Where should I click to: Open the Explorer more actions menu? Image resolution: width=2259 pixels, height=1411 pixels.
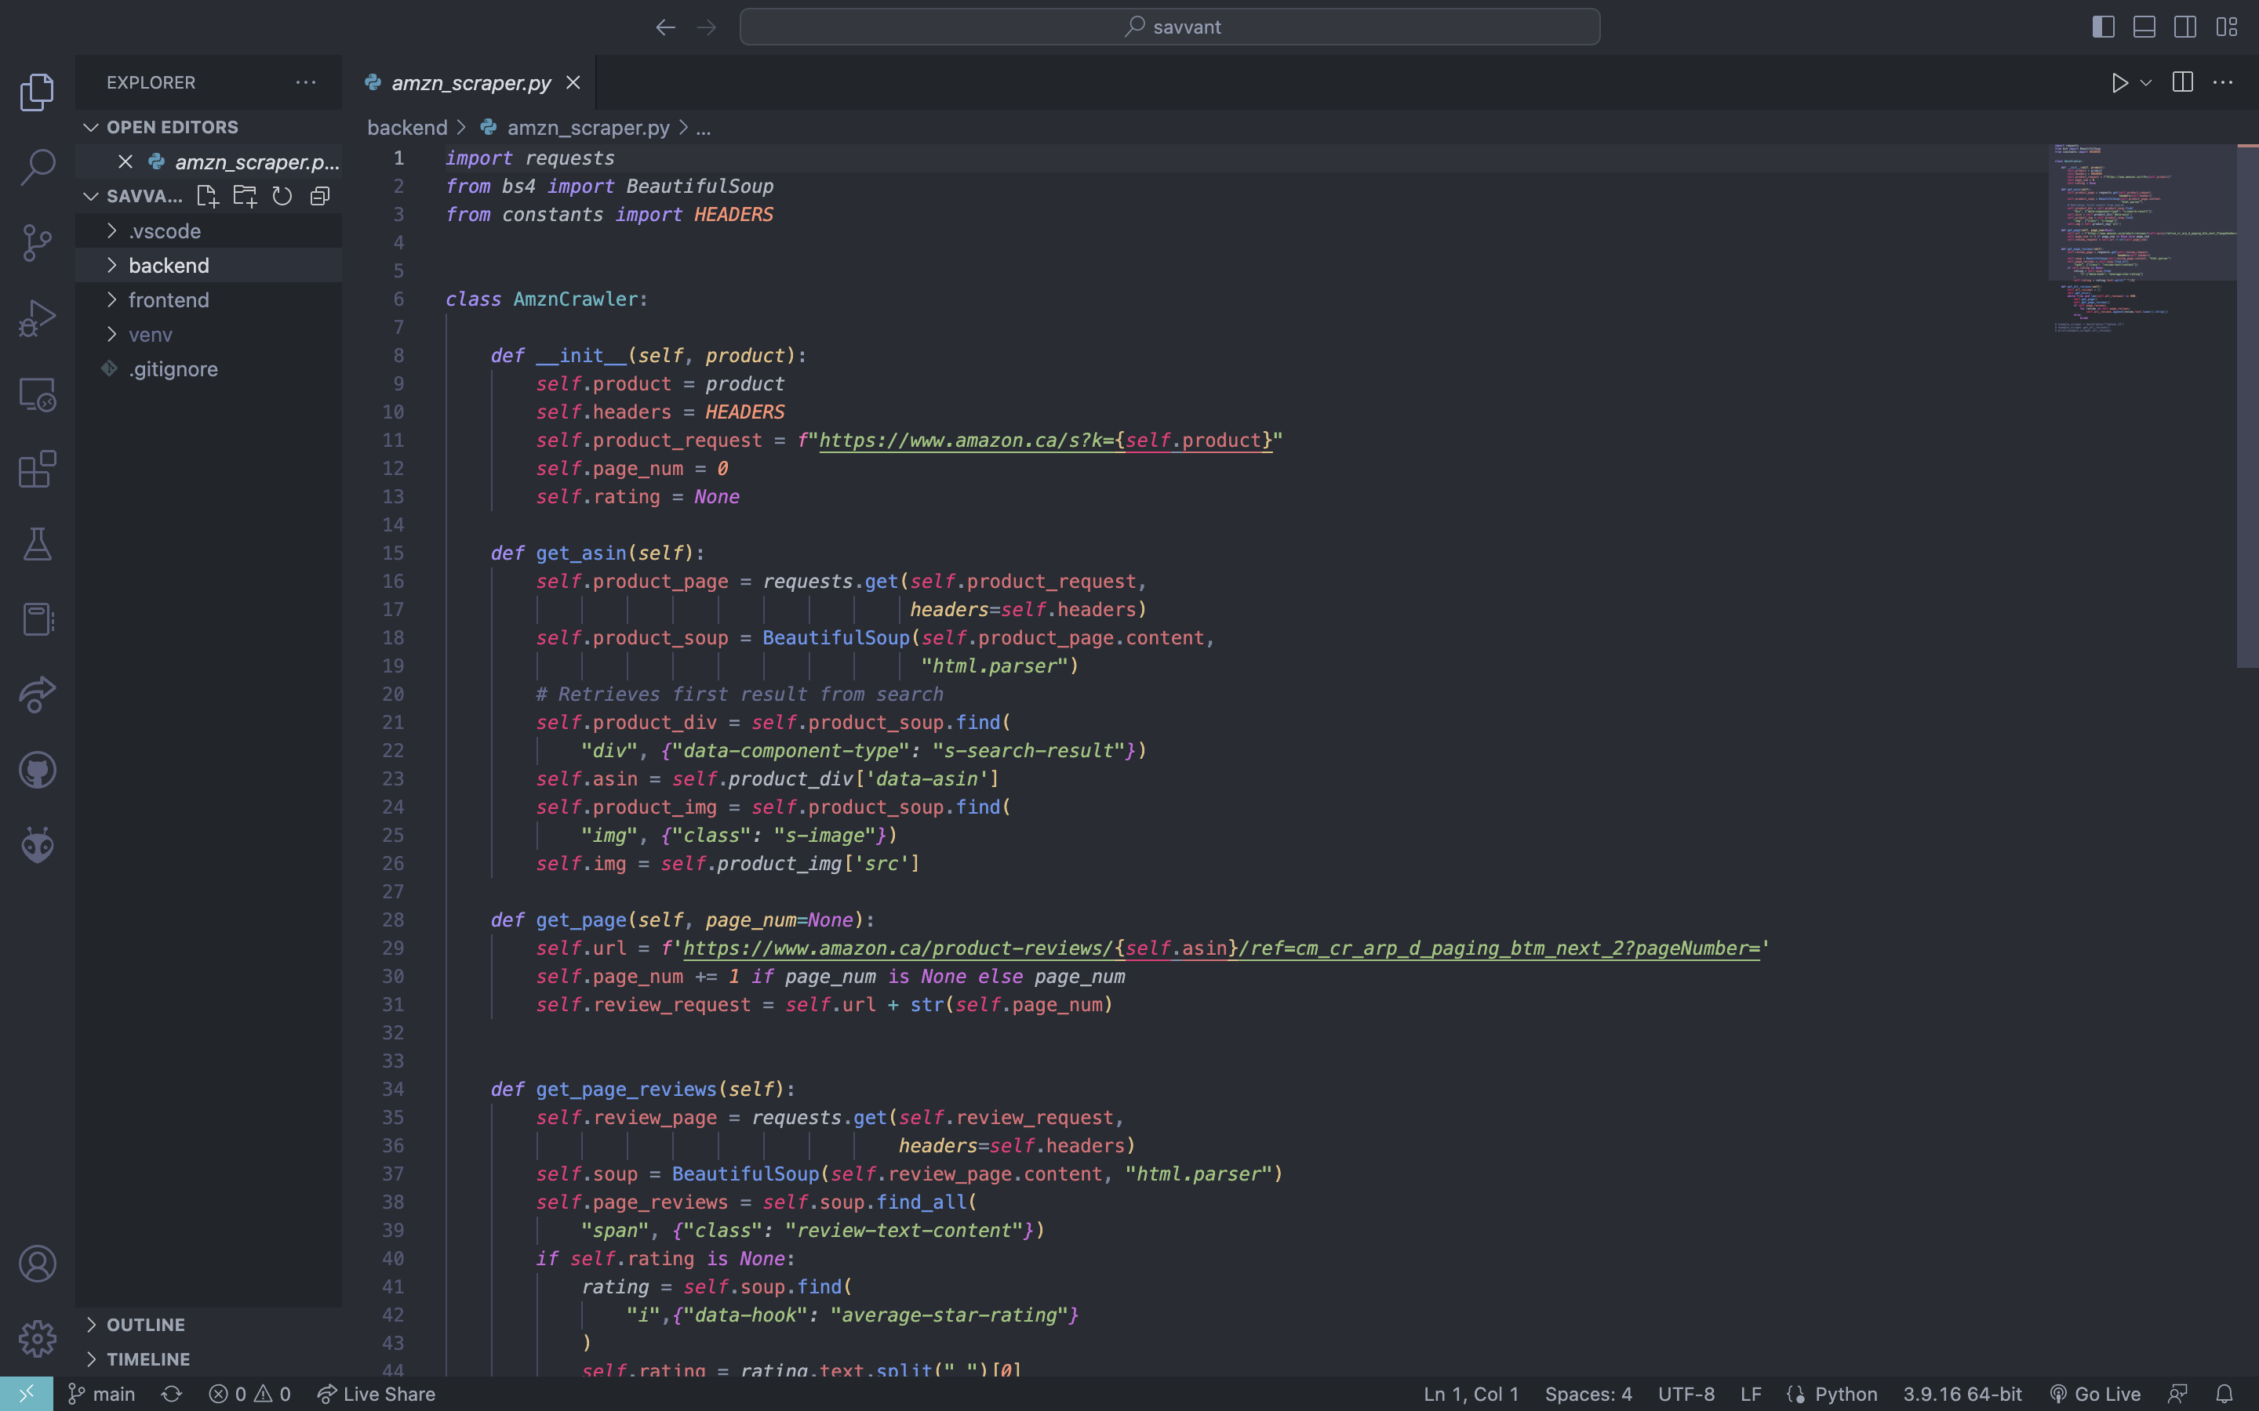pyautogui.click(x=305, y=82)
